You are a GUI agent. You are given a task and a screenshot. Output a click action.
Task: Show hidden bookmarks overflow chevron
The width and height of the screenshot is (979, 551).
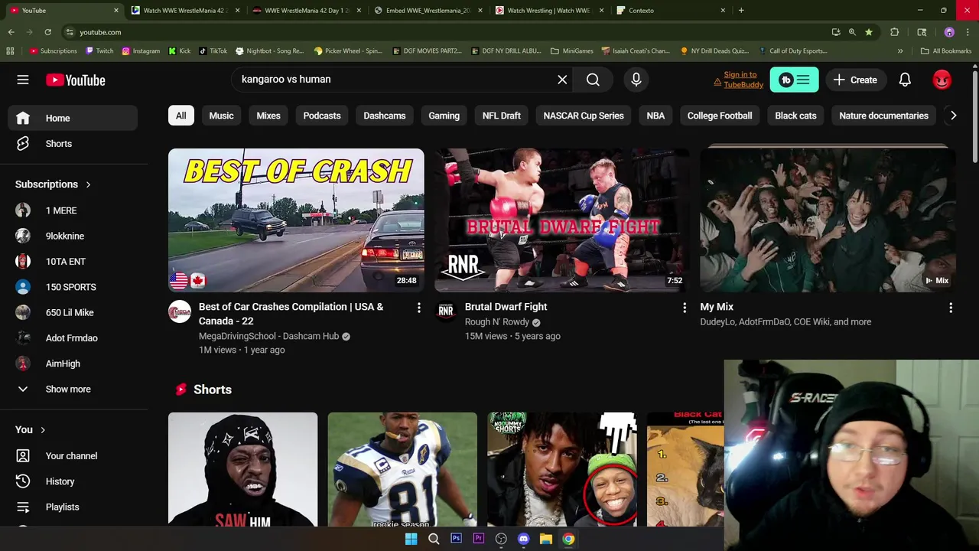pos(900,51)
